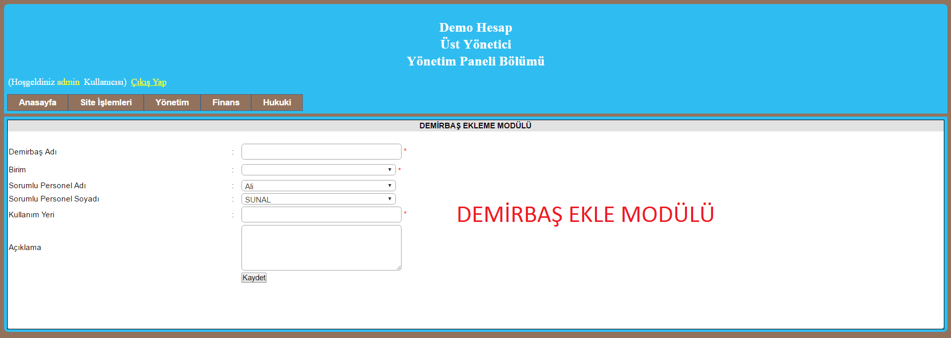The image size is (951, 338).
Task: Focus the Demirbaş Adı text field
Action: (x=321, y=152)
